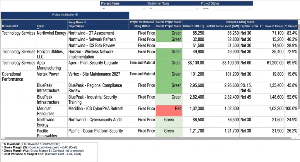Select 'Northwind - Network Refresh' project name

pos(92,39)
